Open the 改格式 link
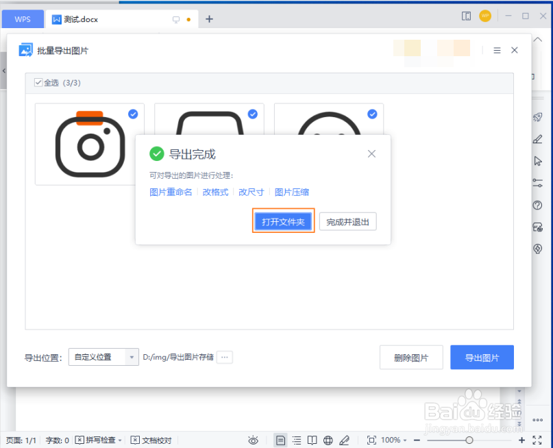Screen dimensions: 553x448 coord(215,192)
